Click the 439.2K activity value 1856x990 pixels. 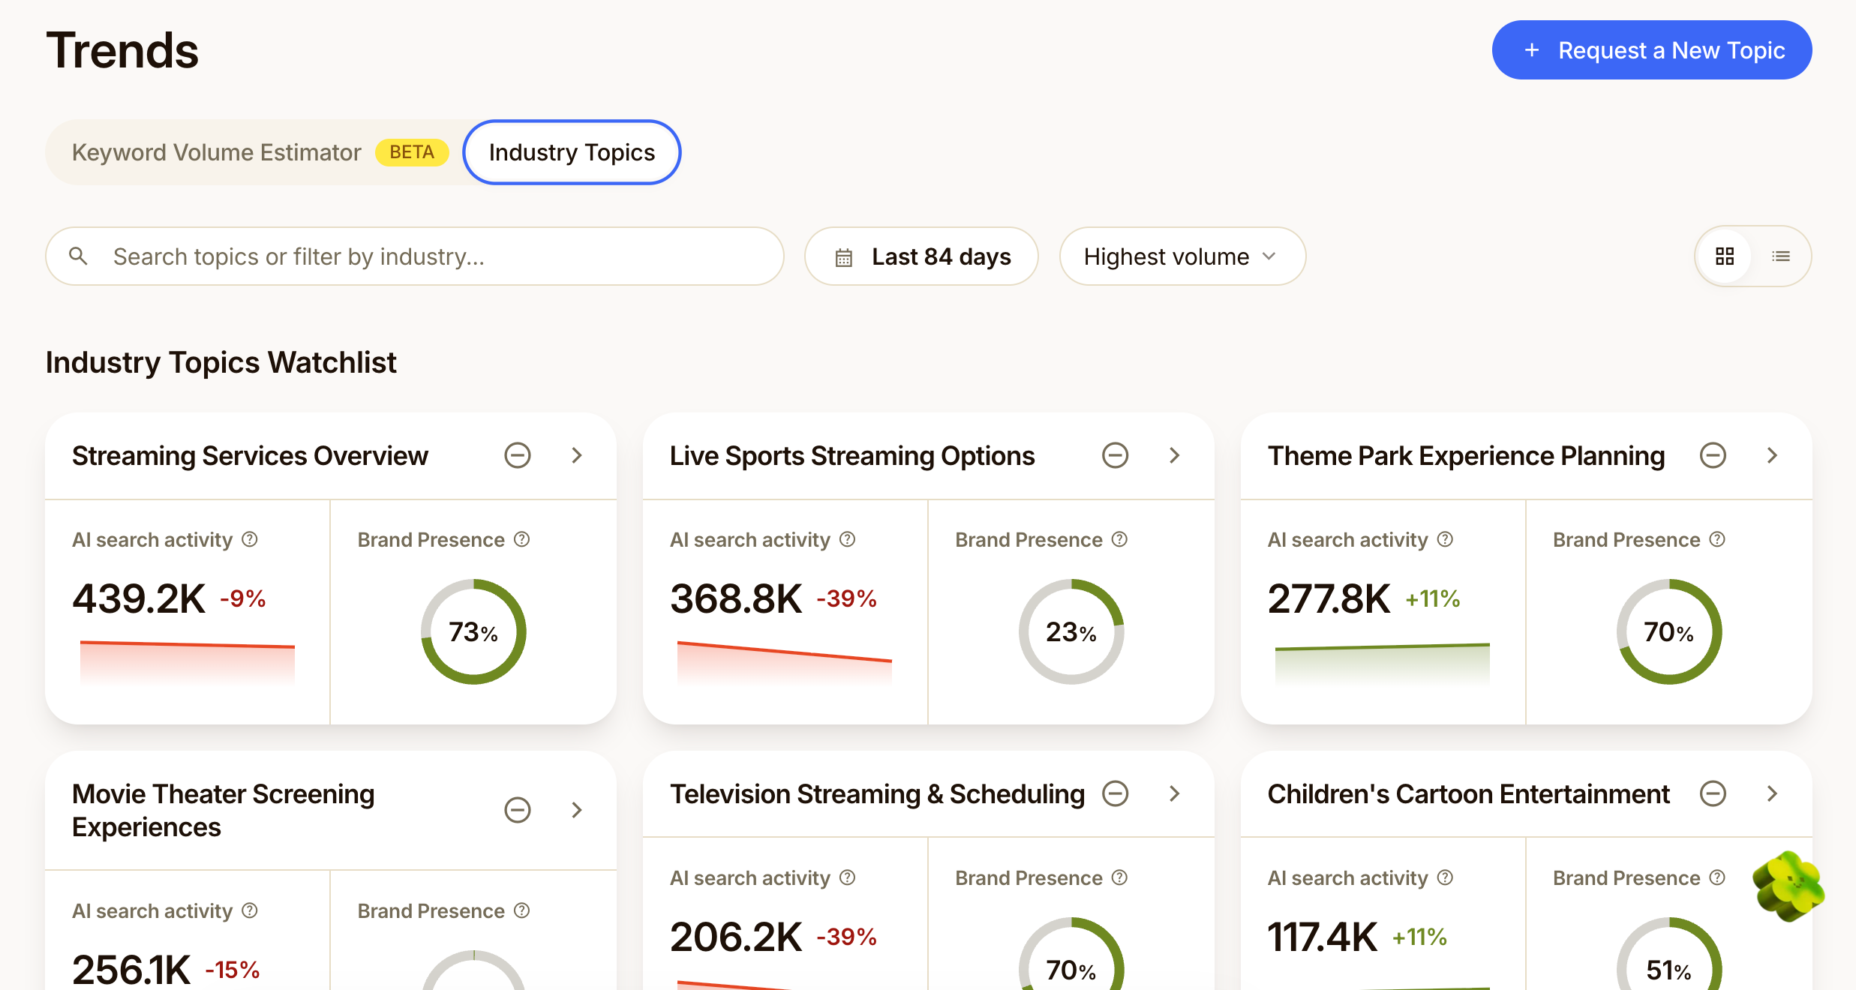(x=139, y=598)
